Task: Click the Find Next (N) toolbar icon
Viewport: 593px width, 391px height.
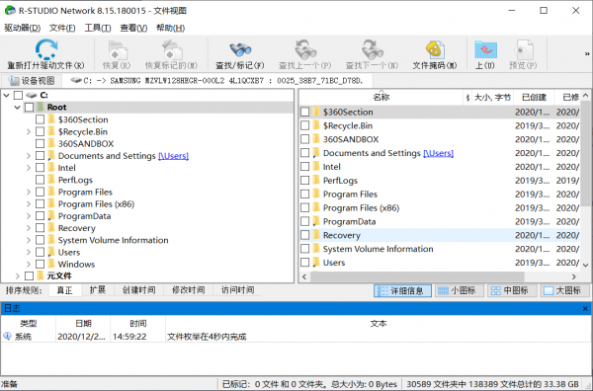Action: (373, 49)
